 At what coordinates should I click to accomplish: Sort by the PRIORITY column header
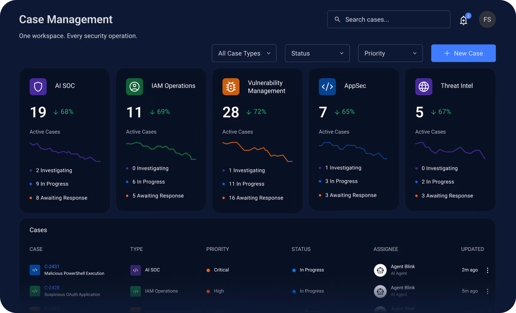[x=218, y=249]
